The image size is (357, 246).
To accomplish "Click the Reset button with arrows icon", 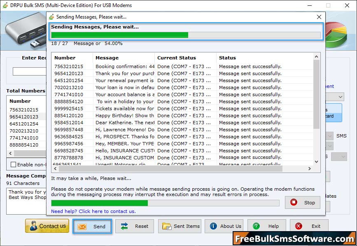I will coord(135,226).
